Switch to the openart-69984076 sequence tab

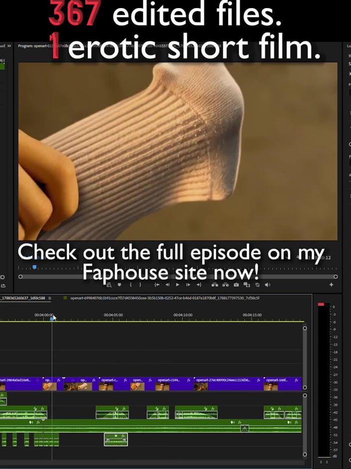tap(165, 298)
